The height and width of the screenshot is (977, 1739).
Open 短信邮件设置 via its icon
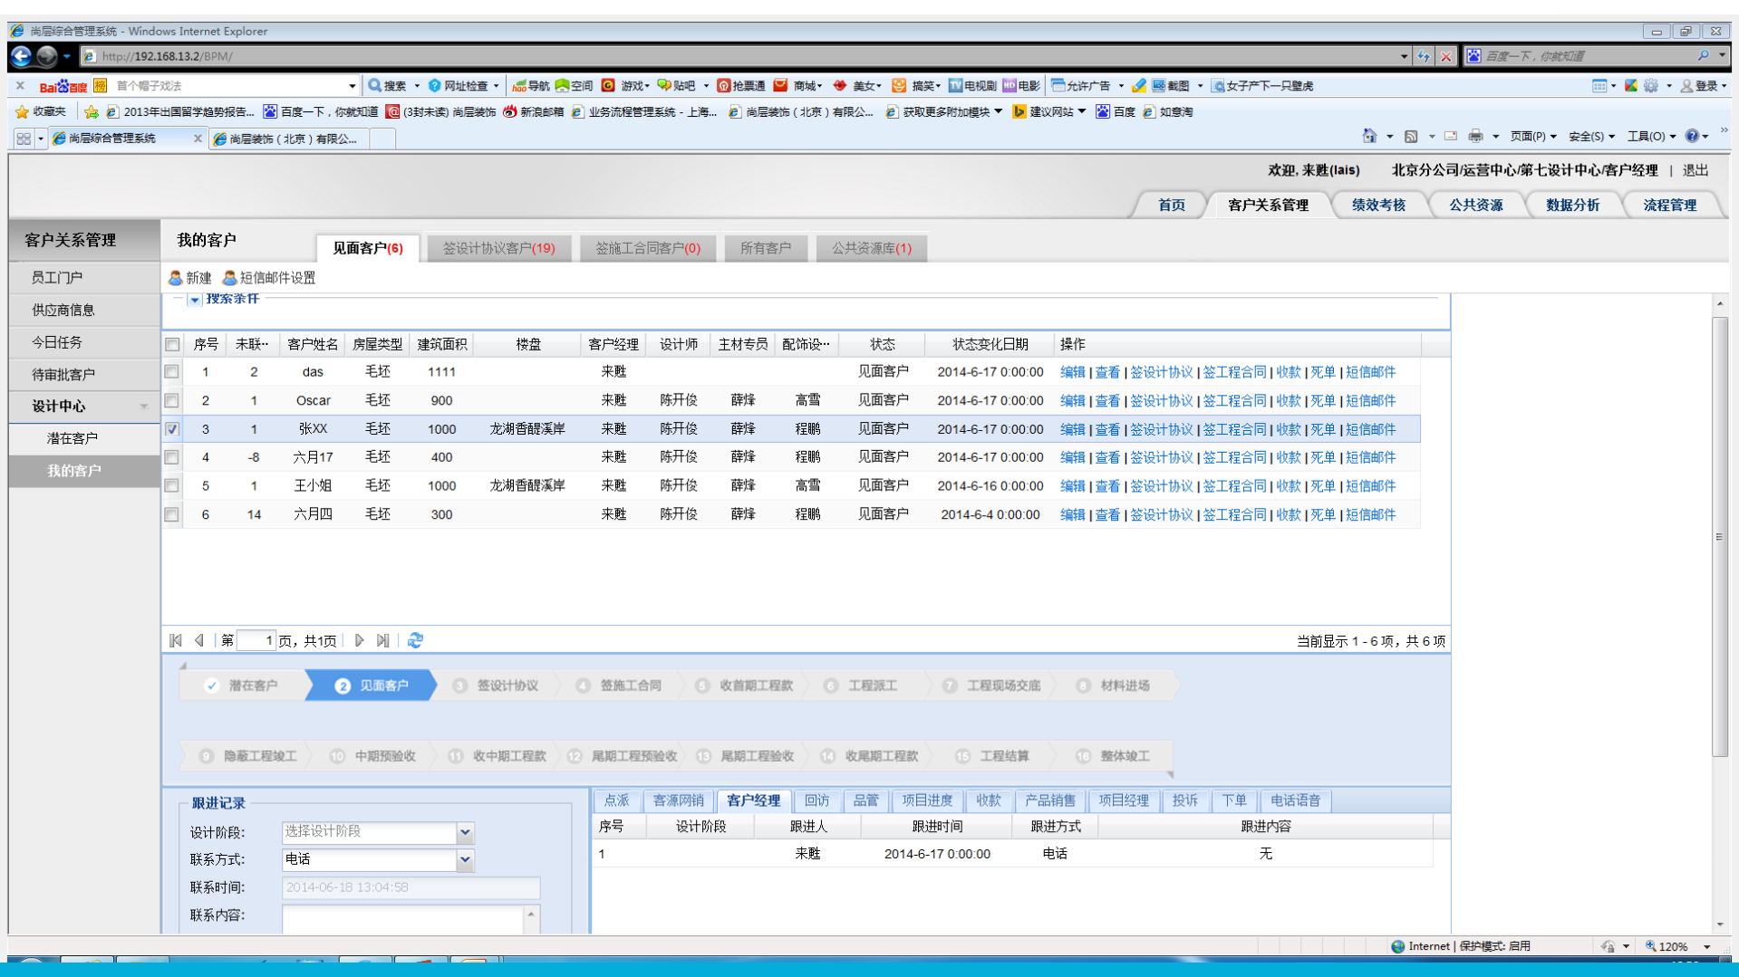(230, 278)
